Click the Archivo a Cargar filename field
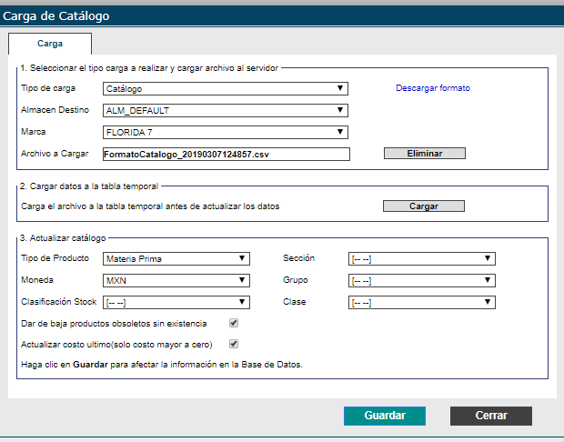The image size is (564, 442). (226, 155)
